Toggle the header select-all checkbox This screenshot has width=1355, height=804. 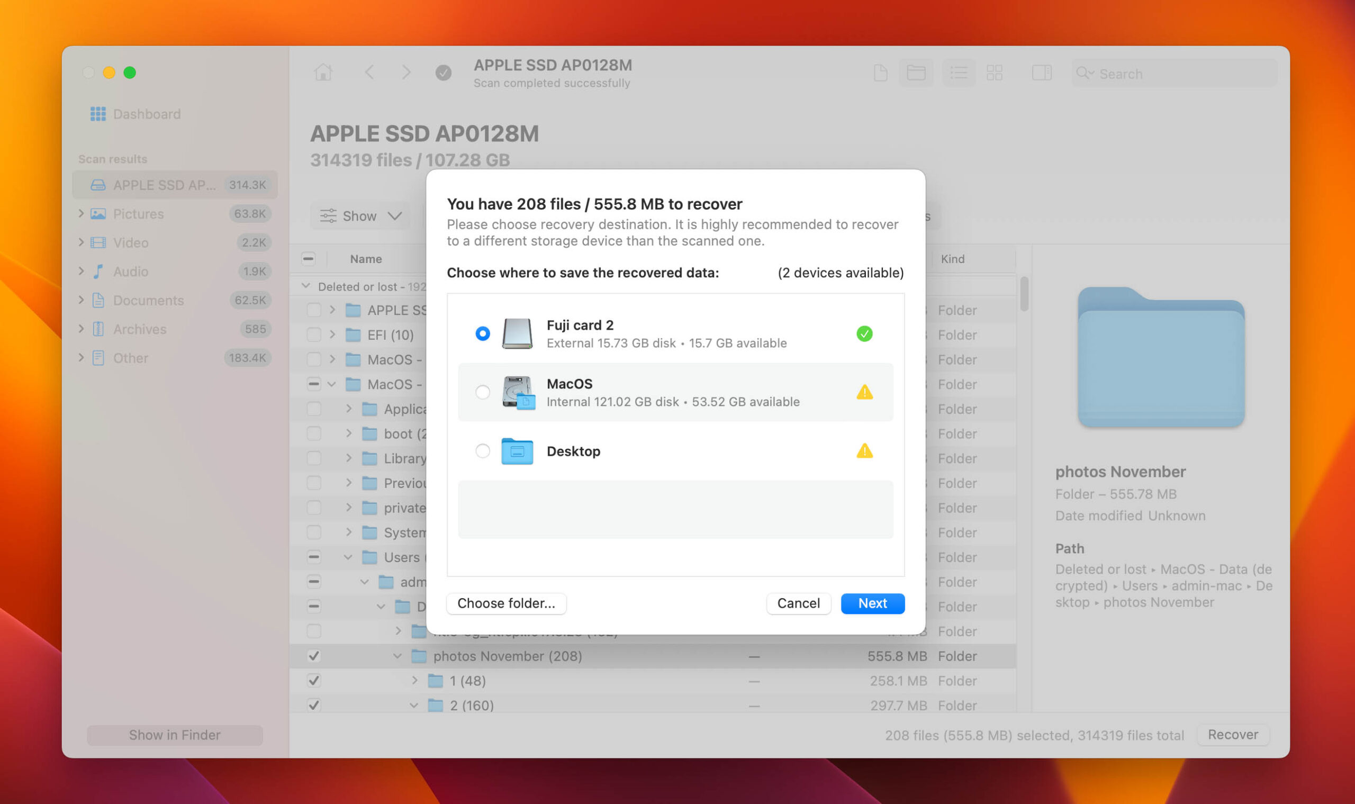click(308, 258)
